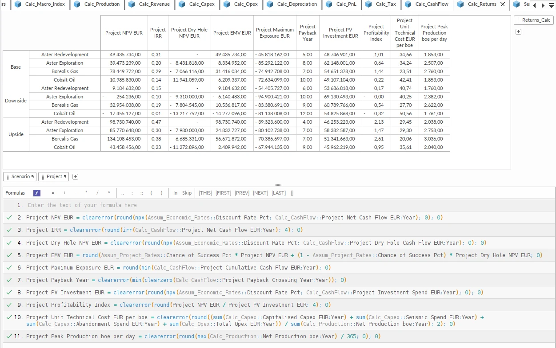Insert the minus operator from formula toolbar
Viewport: 556px width, 348px height.
point(76,193)
